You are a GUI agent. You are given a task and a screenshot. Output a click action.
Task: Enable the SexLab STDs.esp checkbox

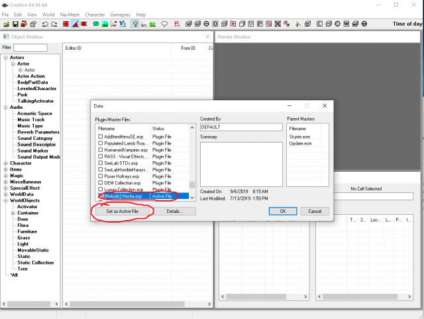[x=101, y=161]
